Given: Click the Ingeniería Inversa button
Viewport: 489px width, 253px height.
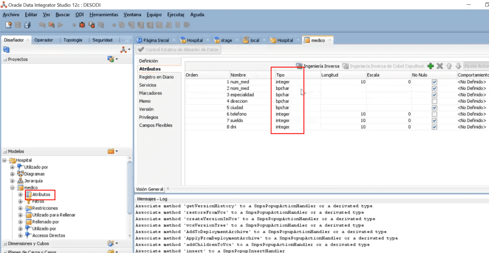Looking at the screenshot, I should pyautogui.click(x=318, y=66).
